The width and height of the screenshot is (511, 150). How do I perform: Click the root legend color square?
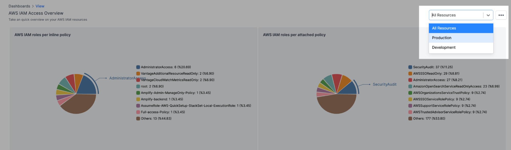click(x=138, y=86)
